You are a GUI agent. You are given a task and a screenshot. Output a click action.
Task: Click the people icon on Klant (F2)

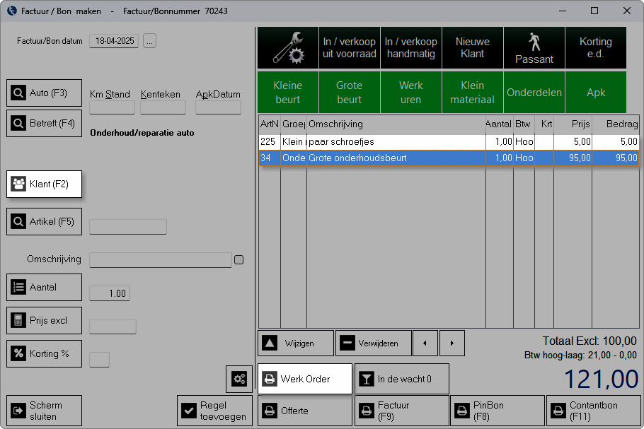tap(18, 184)
